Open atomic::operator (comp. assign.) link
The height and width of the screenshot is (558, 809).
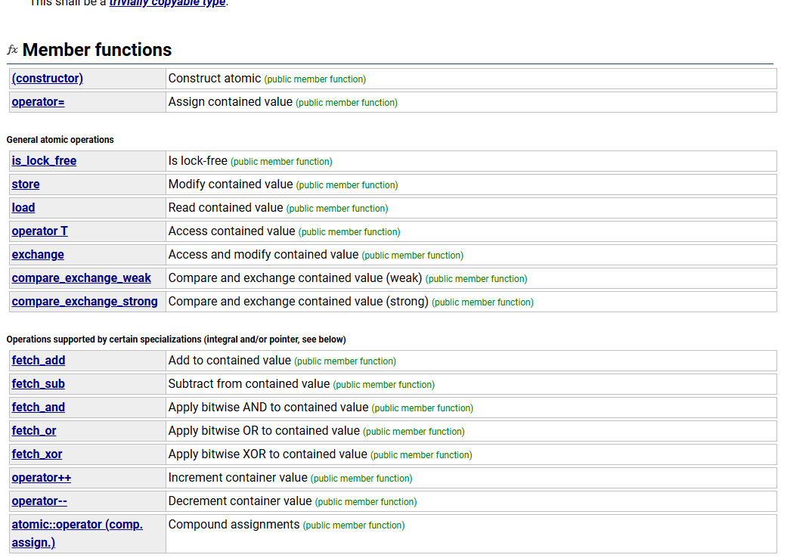[x=76, y=525]
